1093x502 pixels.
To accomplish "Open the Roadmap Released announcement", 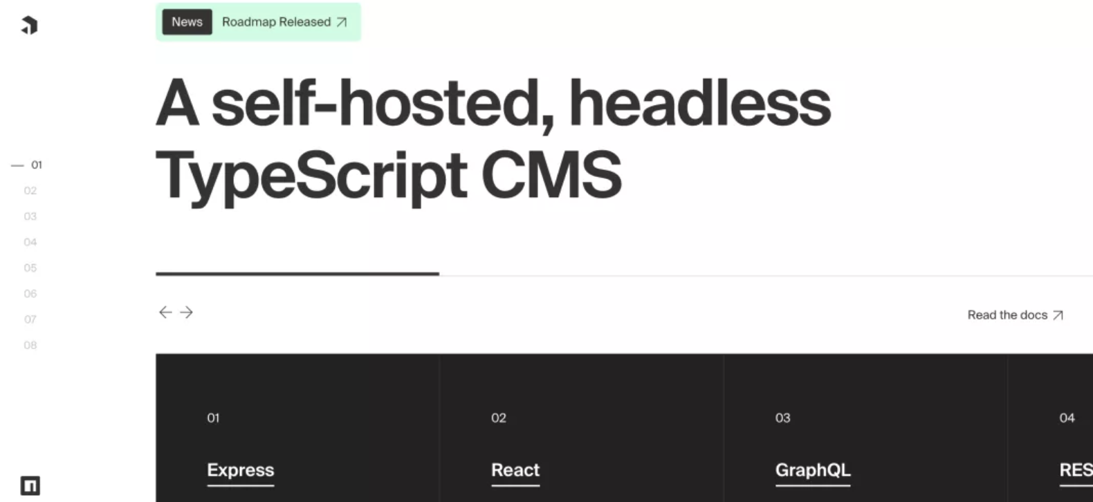I will point(275,22).
